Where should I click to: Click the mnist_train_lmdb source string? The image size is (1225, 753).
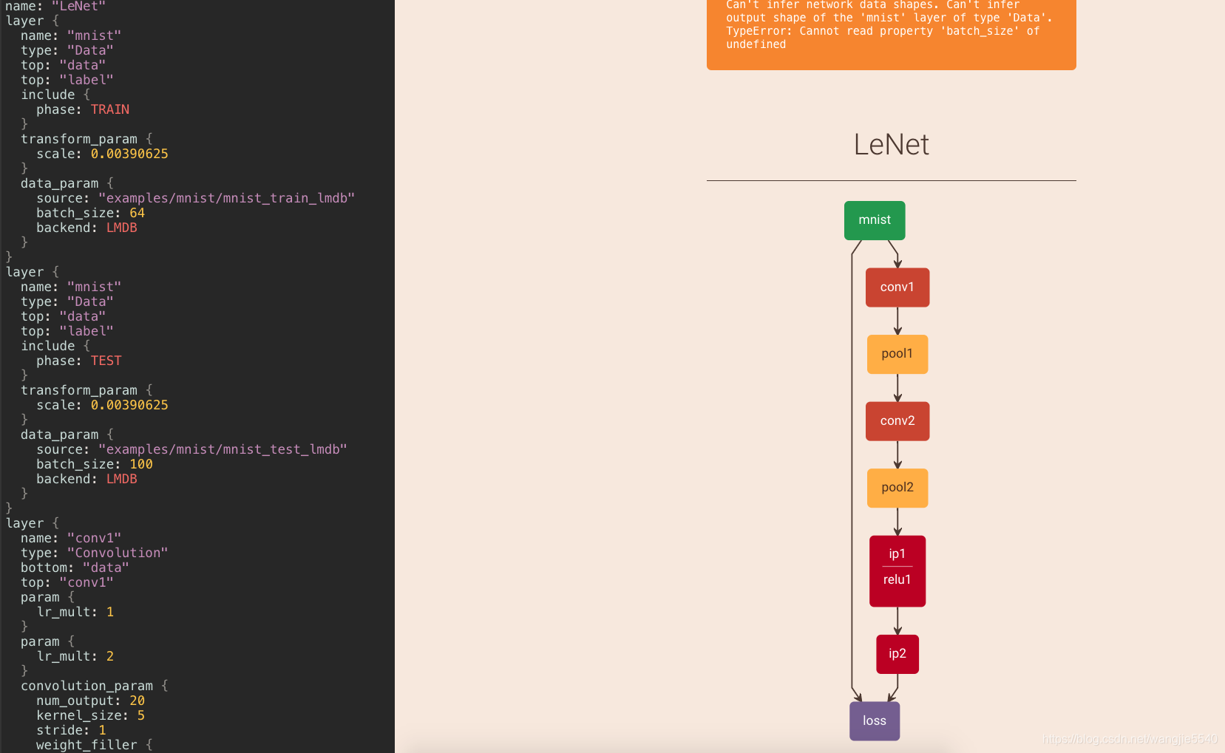coord(227,198)
